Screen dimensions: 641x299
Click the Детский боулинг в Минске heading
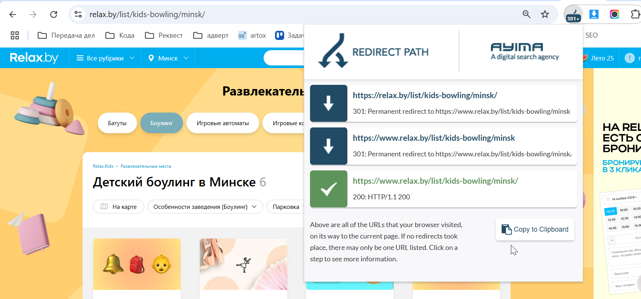tap(174, 182)
